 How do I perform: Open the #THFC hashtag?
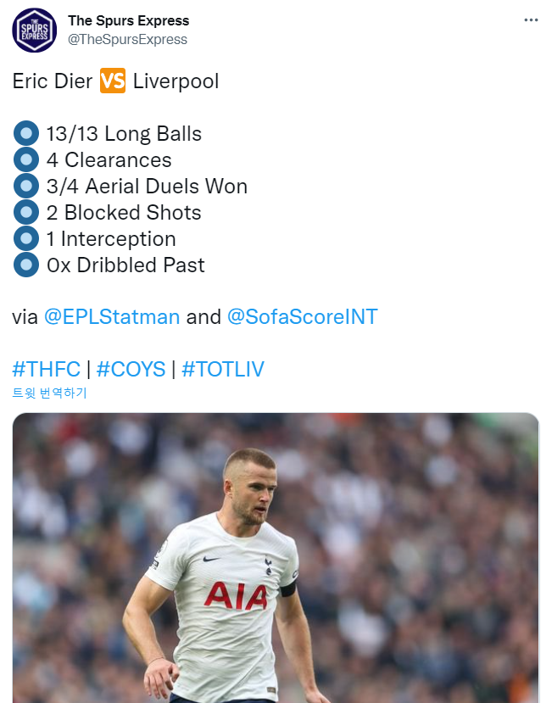47,369
